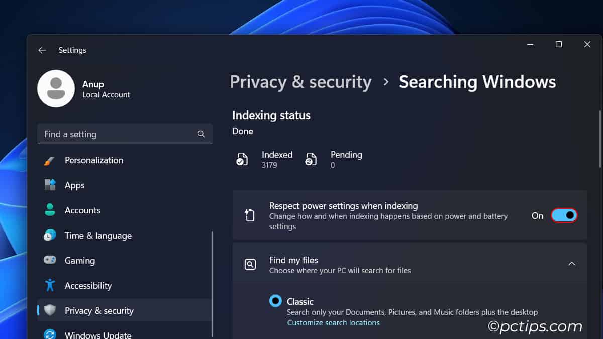Open Gaming settings
The height and width of the screenshot is (339, 603).
click(x=125, y=261)
